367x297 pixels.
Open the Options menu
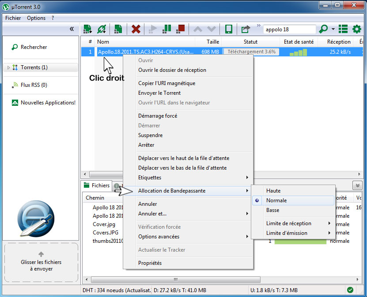[x=36, y=18]
